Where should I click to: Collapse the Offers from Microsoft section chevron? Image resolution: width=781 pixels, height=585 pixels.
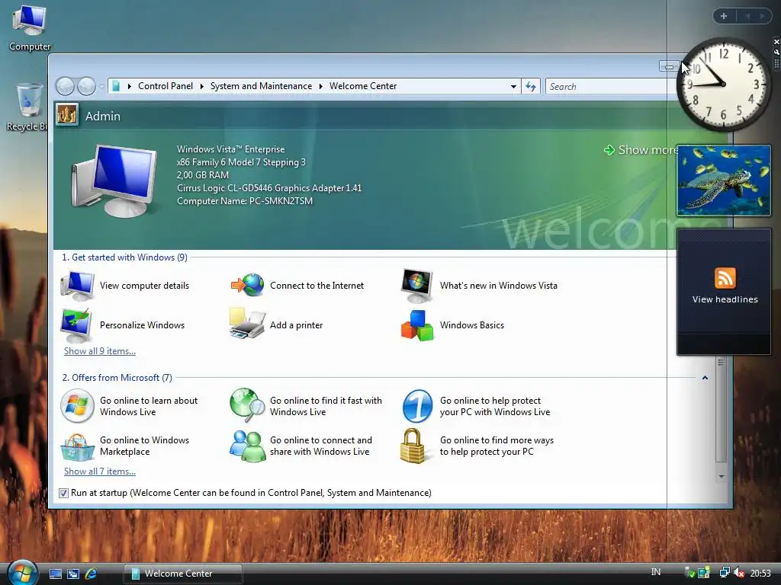click(x=705, y=378)
